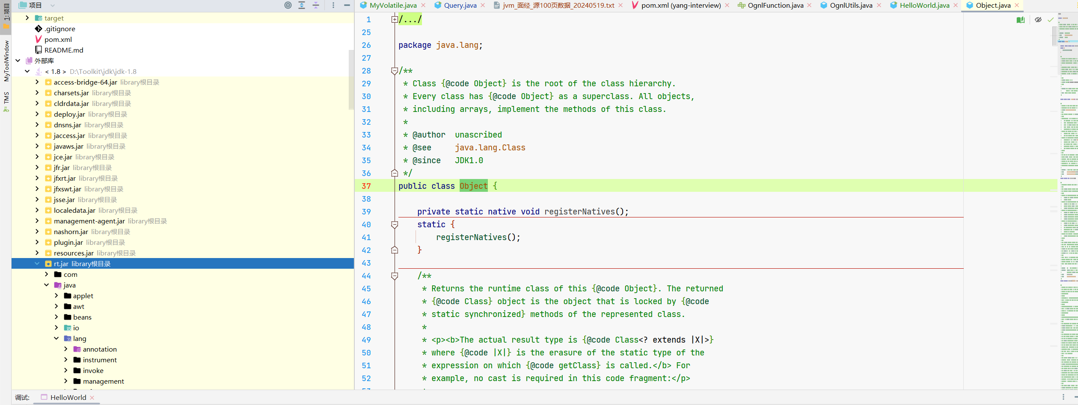The height and width of the screenshot is (405, 1078).
Task: Click the project tree vertical scrollbar
Action: click(351, 79)
